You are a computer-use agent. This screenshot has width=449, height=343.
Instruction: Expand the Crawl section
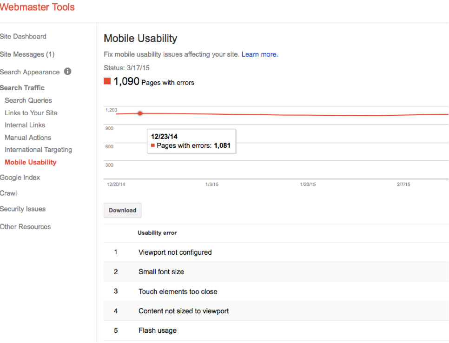coord(8,193)
